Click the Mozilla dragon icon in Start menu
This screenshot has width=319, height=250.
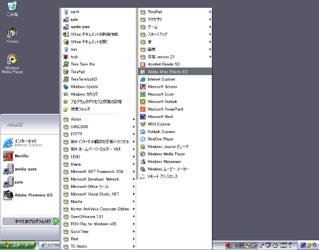click(8, 156)
